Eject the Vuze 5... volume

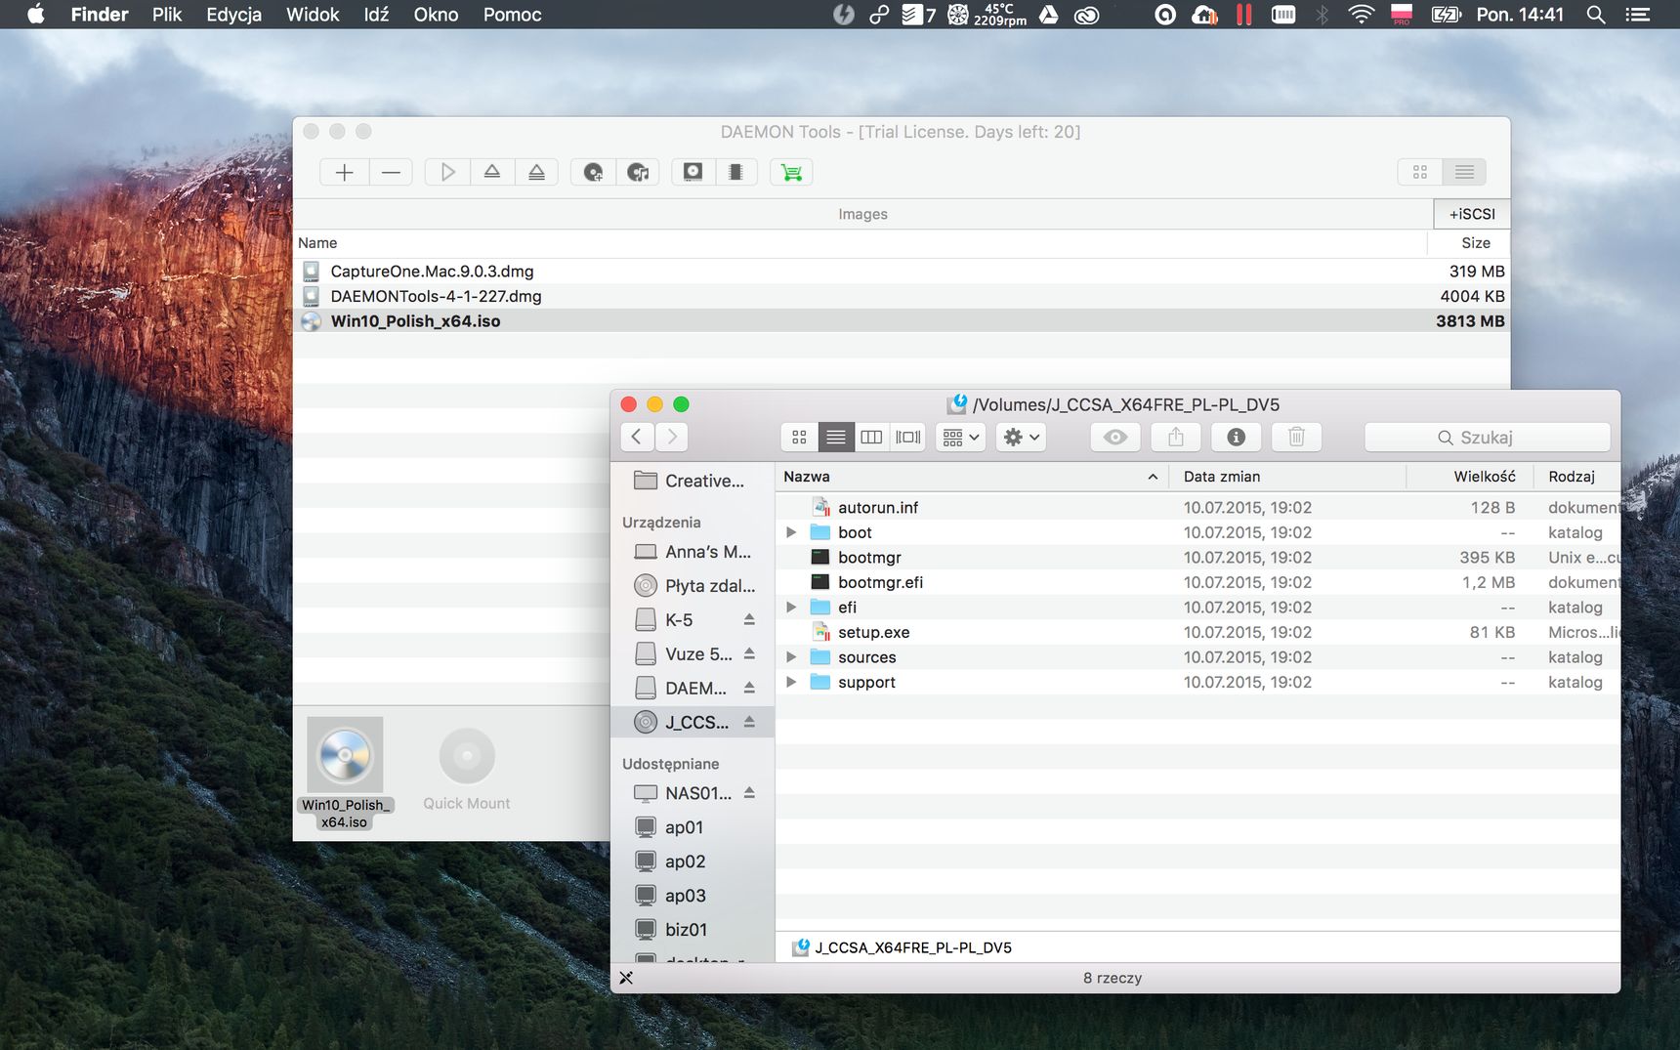click(x=749, y=653)
